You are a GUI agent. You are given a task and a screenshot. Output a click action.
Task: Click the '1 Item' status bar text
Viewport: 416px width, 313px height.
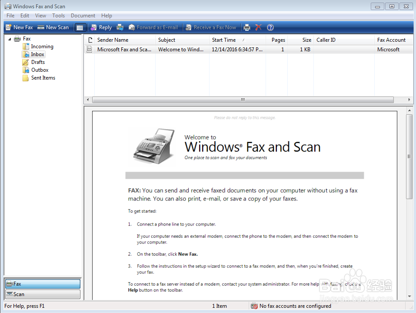pos(220,306)
